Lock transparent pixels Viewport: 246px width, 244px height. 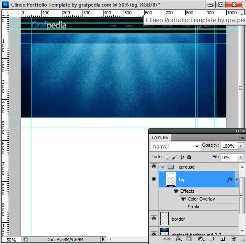(167, 157)
